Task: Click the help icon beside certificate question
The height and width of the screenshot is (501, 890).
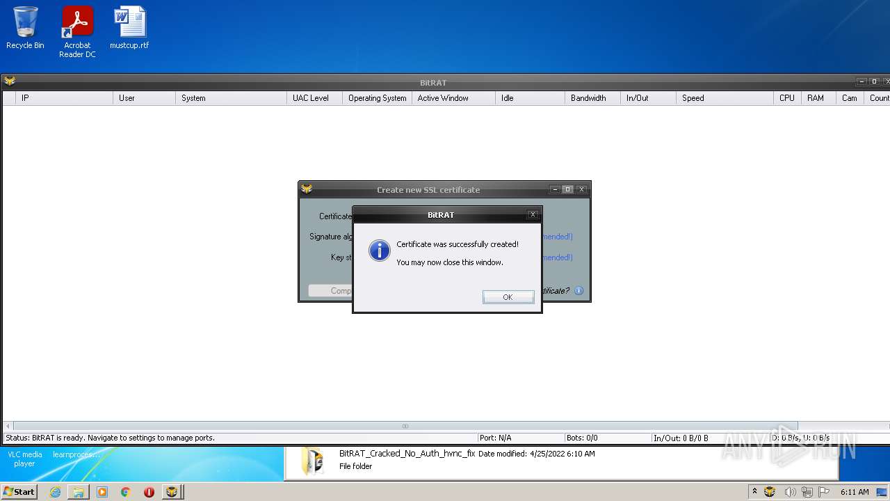Action: [x=578, y=291]
